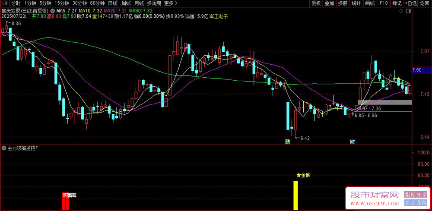The width and height of the screenshot is (432, 211).
Task: Click the 量147439 volume value
Action: tap(103, 16)
